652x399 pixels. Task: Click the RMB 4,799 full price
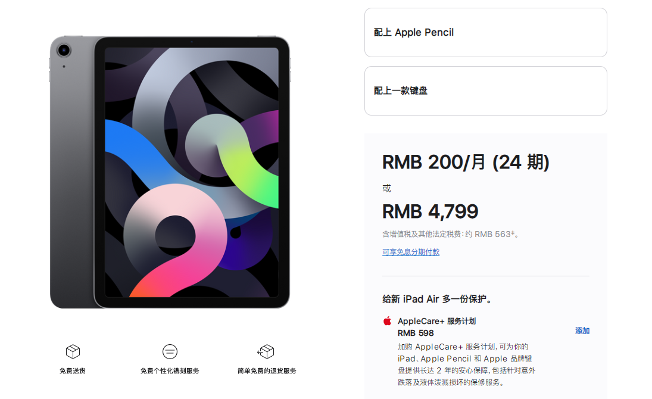tap(430, 212)
